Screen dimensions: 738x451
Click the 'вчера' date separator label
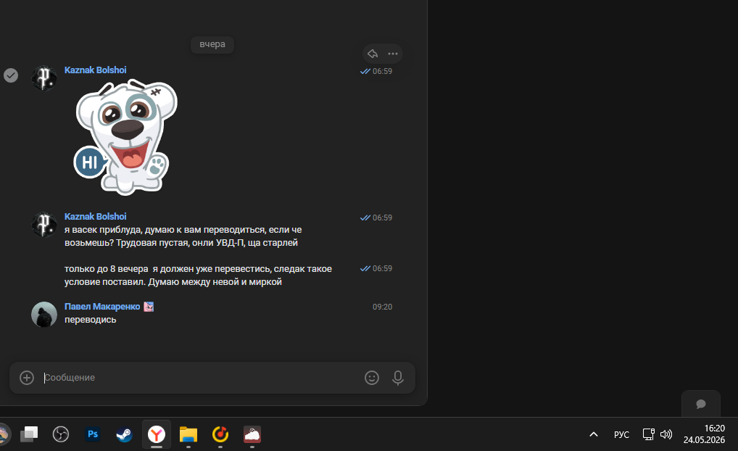(212, 44)
